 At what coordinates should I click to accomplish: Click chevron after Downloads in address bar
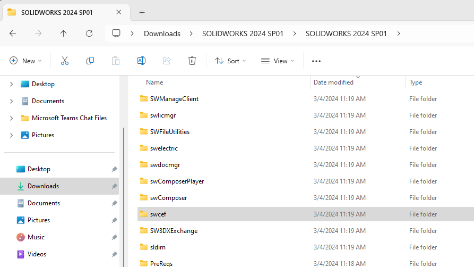click(x=191, y=34)
